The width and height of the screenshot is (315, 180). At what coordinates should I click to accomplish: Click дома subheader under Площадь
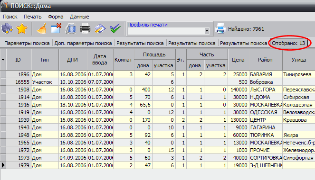[143, 65]
